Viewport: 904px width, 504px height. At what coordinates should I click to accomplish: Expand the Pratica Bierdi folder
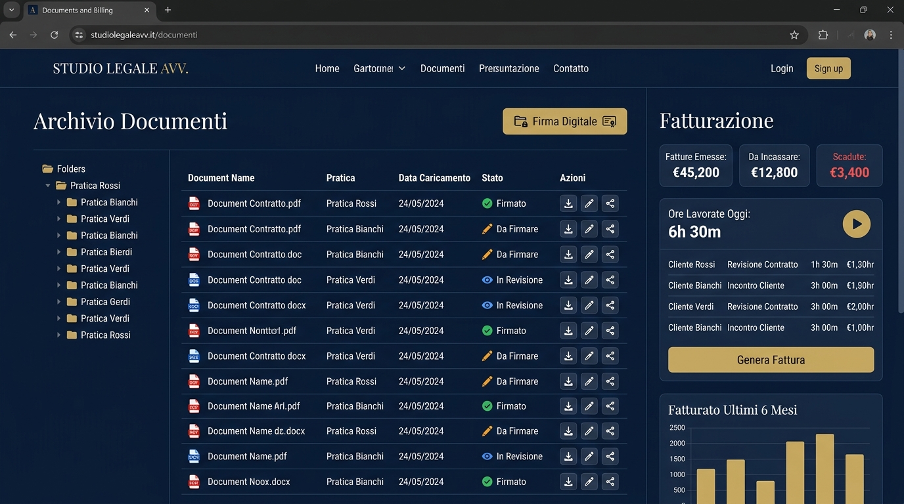click(x=58, y=252)
